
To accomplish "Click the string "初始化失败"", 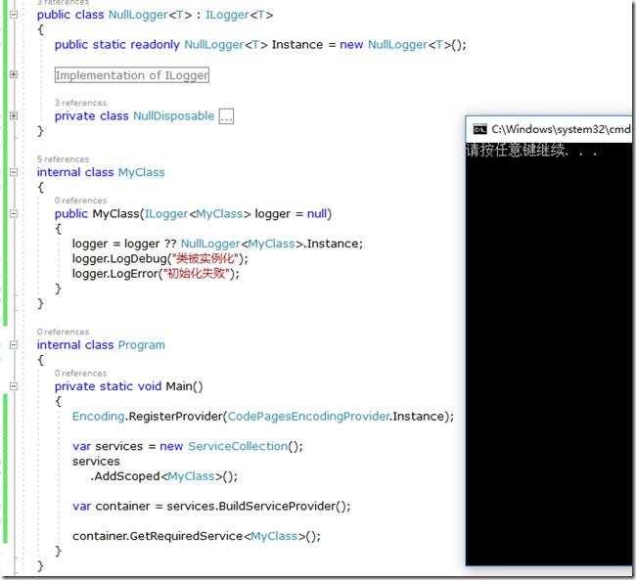I will [x=197, y=274].
